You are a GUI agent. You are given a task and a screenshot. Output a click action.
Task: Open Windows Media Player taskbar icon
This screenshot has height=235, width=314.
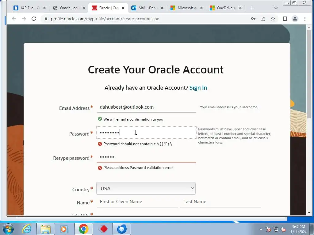pos(64,229)
